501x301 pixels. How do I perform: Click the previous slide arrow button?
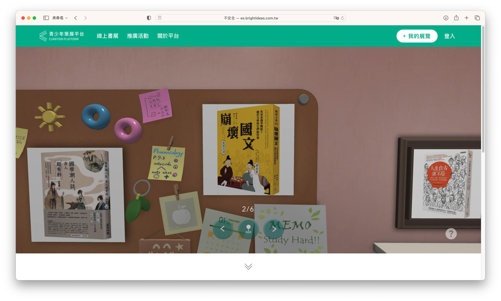click(x=222, y=229)
